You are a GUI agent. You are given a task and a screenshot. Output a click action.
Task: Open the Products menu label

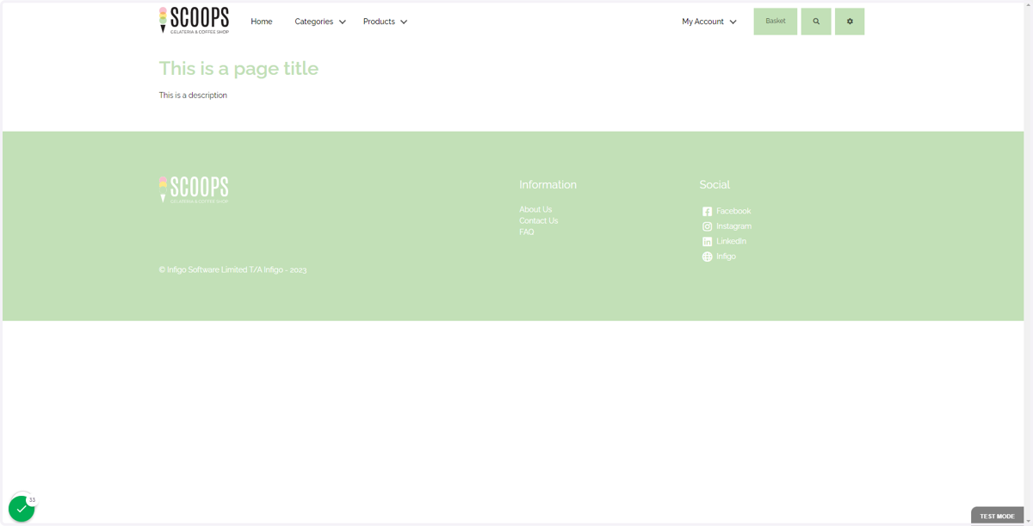379,22
